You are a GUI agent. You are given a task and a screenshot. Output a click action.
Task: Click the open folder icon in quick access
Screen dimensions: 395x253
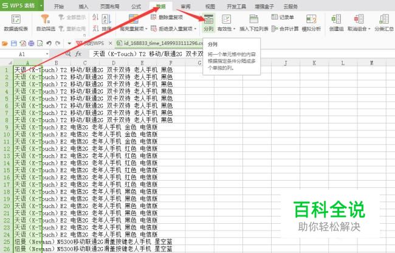click(5, 44)
